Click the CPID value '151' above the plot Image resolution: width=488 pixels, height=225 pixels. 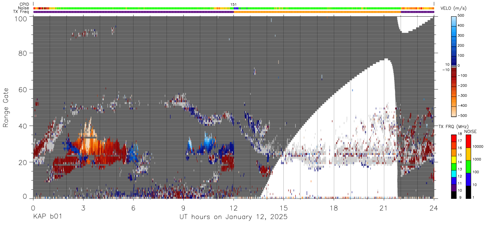pos(234,4)
